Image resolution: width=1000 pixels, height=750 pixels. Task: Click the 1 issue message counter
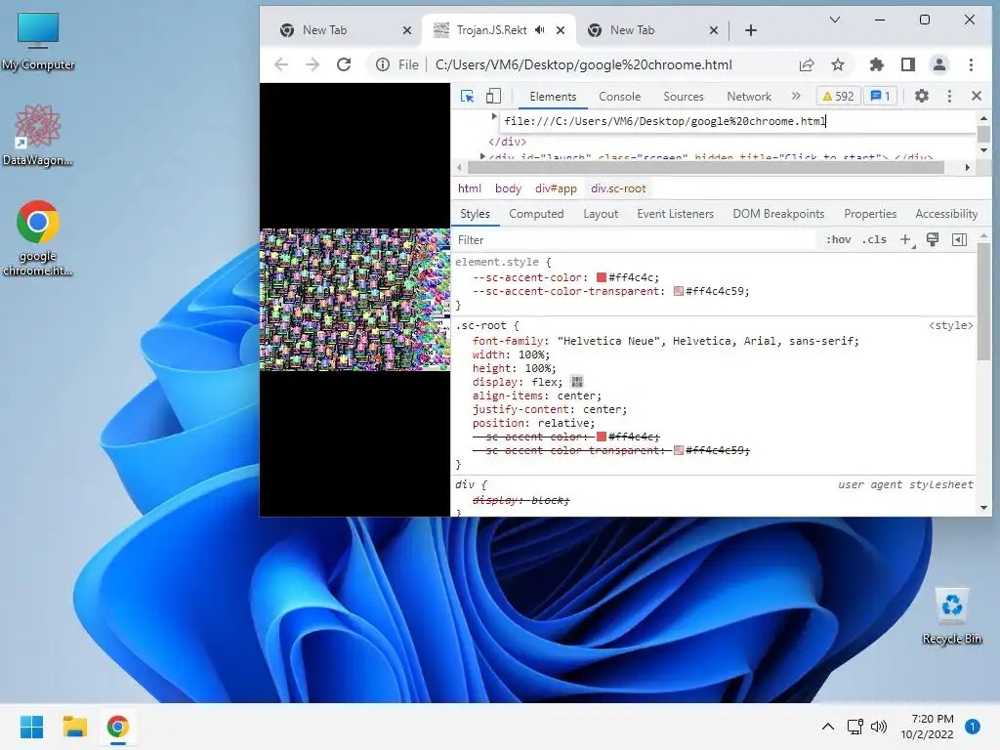coord(881,97)
